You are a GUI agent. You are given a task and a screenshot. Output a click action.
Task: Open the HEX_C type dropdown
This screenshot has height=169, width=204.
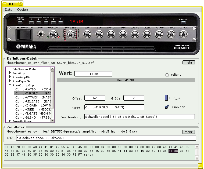[x=166, y=98]
